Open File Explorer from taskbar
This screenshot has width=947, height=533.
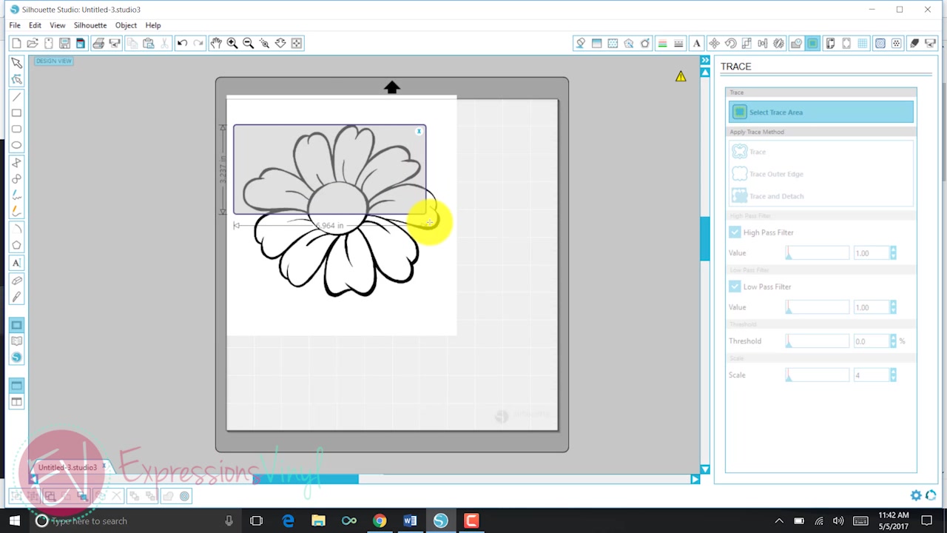[x=318, y=521]
